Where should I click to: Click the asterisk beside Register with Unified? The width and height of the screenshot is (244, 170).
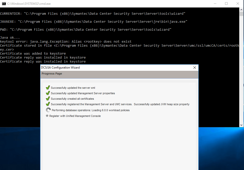pos(47,116)
